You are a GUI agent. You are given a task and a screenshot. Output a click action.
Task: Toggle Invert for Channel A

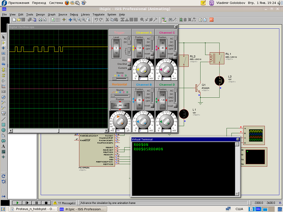coord(152,54)
